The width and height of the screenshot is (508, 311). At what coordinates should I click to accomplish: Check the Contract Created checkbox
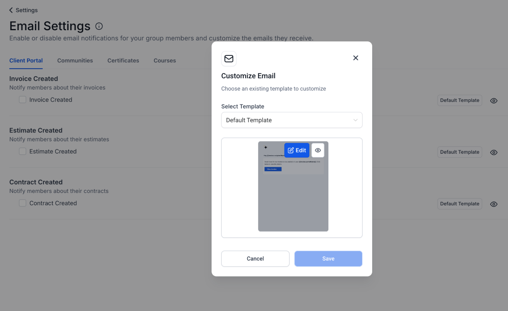[23, 203]
